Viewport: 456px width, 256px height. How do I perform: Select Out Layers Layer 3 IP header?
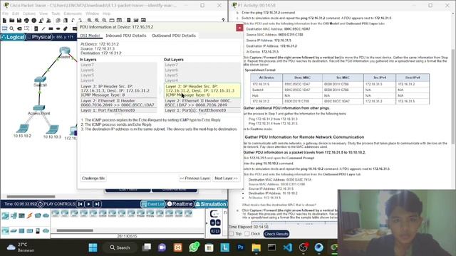(x=202, y=90)
